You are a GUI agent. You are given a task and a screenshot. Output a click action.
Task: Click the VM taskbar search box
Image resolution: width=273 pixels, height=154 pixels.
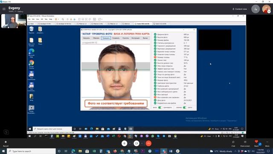pos(52,129)
